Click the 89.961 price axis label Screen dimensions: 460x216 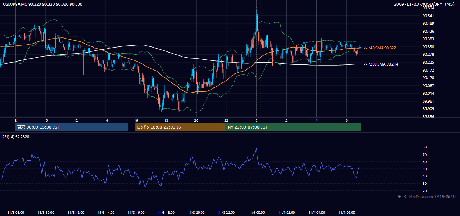pos(428,101)
